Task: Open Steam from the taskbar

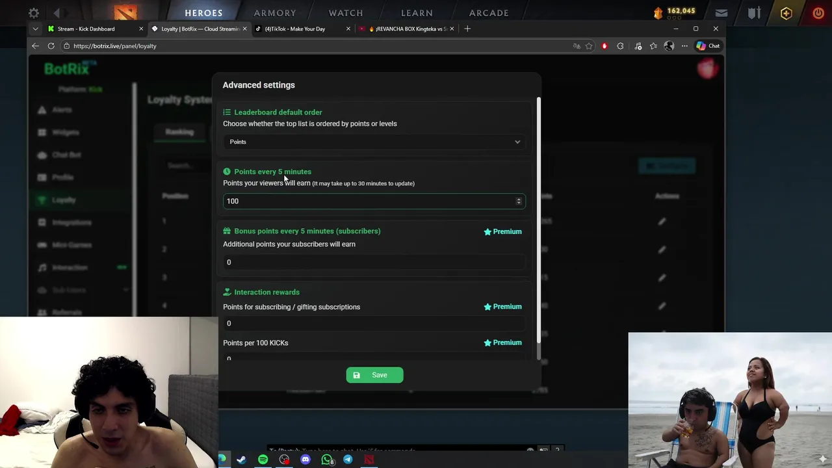Action: click(x=241, y=460)
